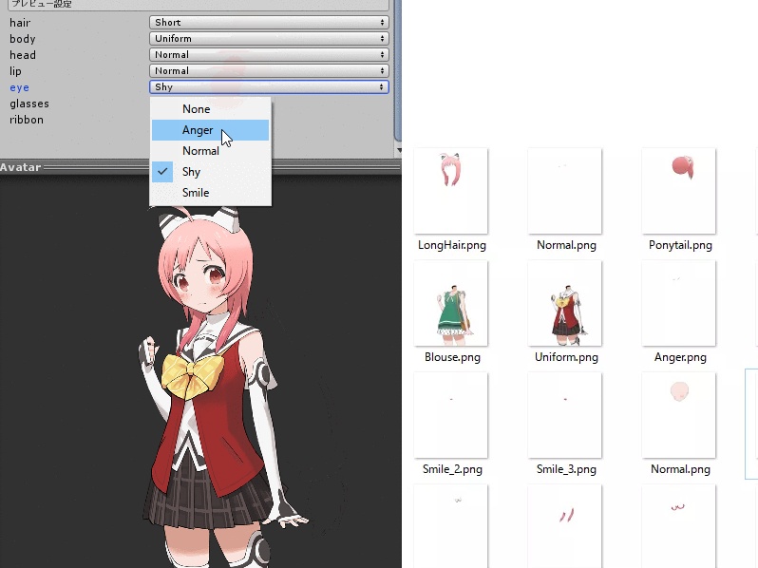Click the Smile_3.png file name
The width and height of the screenshot is (758, 568).
point(566,469)
